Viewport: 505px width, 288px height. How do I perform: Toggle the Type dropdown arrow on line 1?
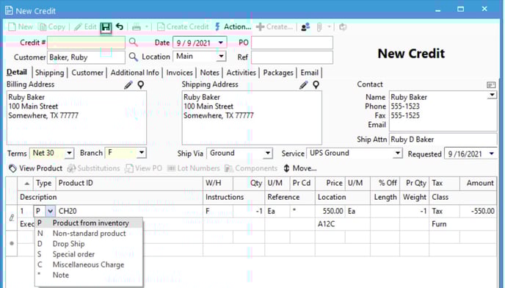point(50,212)
